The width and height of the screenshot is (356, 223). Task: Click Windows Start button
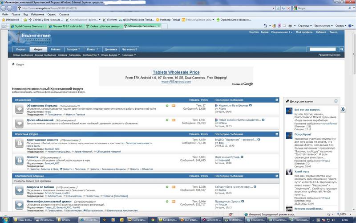tap(5, 220)
